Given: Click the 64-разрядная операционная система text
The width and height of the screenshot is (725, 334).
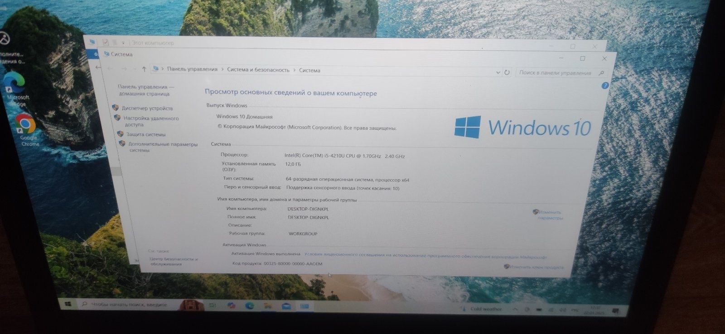Looking at the screenshot, I should pyautogui.click(x=348, y=179).
